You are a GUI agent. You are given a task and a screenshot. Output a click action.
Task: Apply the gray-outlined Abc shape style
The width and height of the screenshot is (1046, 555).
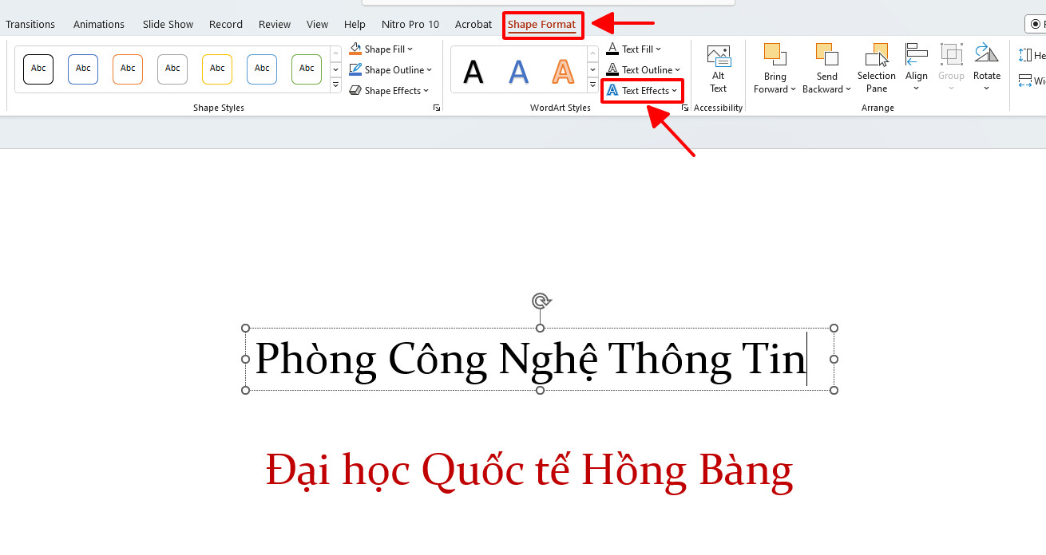coord(172,69)
